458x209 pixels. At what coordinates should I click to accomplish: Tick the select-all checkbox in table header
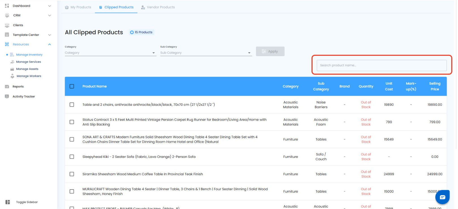point(72,86)
